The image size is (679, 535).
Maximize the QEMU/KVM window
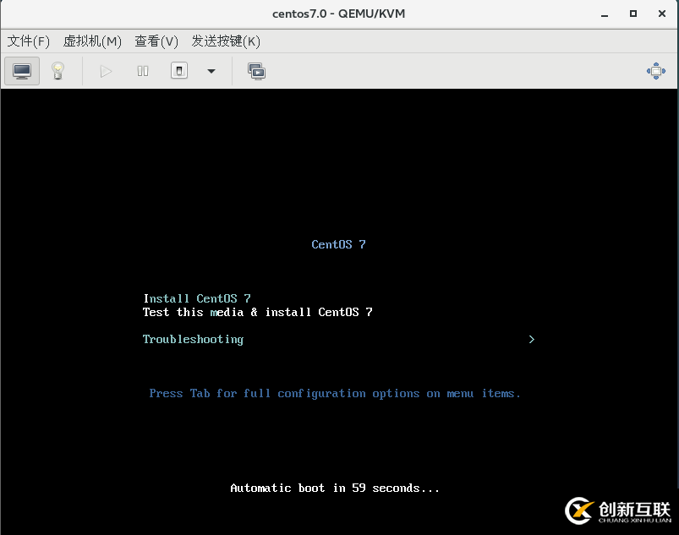(632, 14)
